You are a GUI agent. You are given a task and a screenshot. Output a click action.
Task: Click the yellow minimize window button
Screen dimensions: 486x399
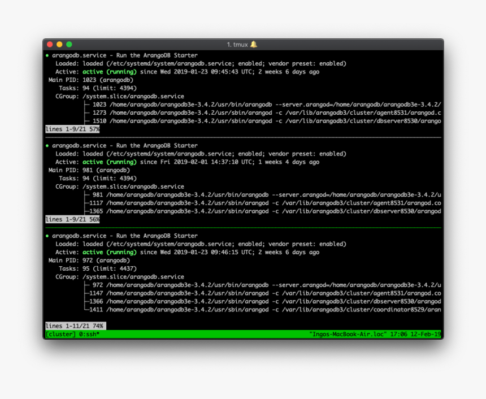point(59,44)
